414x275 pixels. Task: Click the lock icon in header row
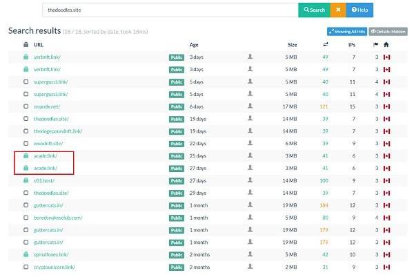click(26, 44)
